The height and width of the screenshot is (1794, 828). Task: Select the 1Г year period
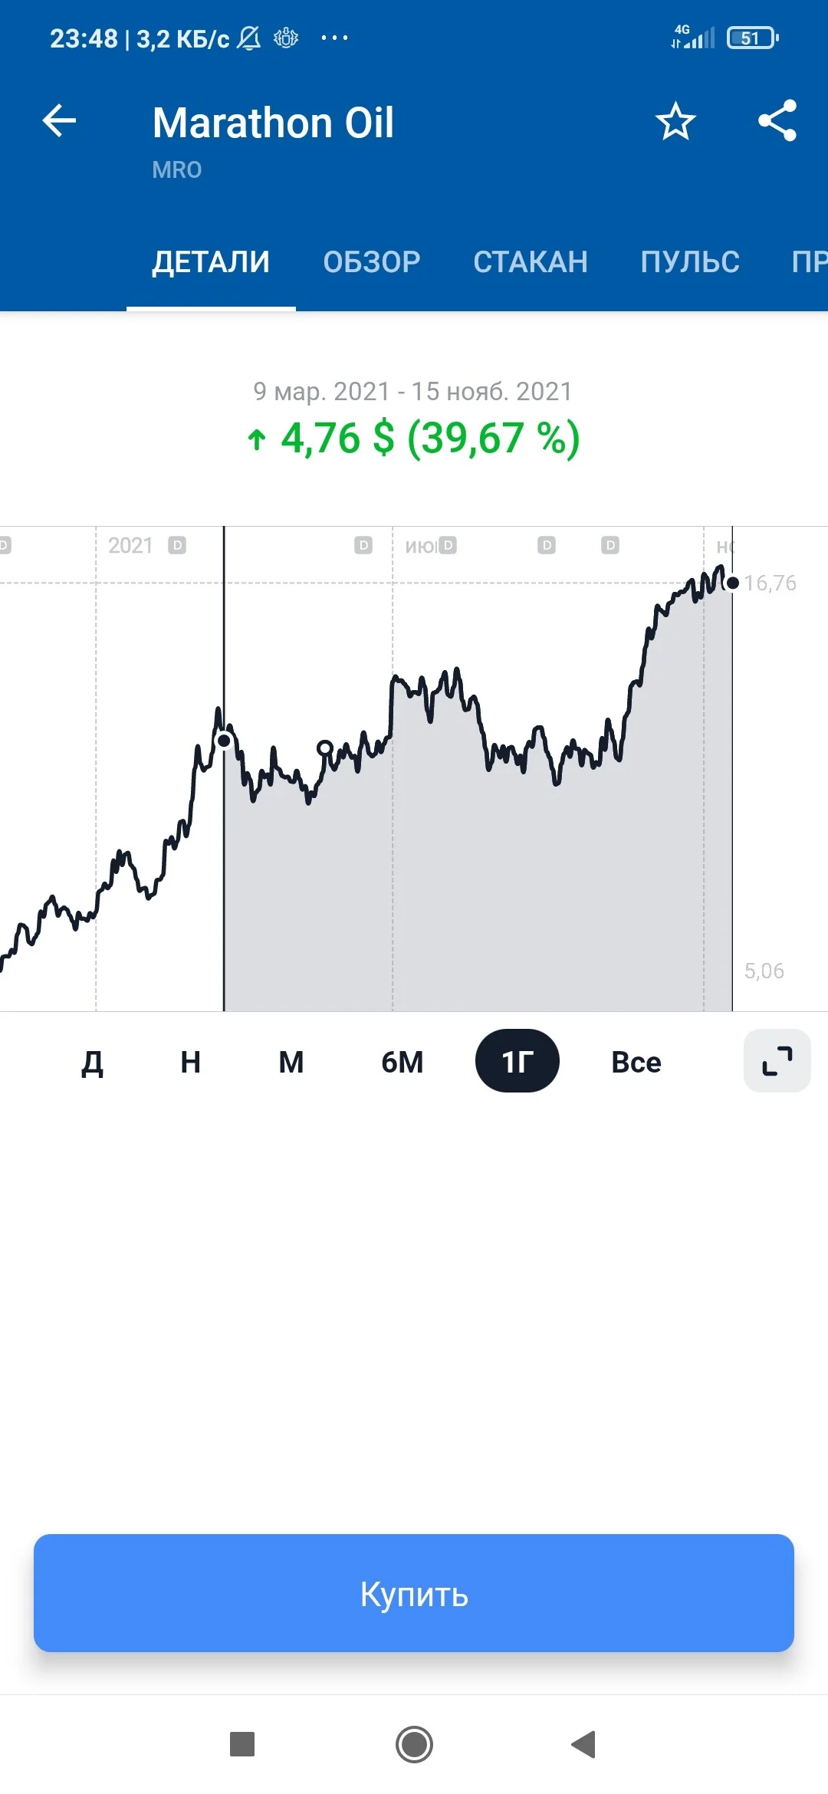click(x=517, y=1061)
